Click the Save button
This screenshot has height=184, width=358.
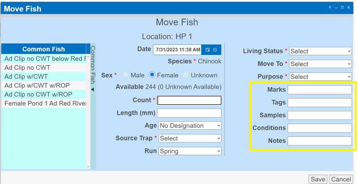pos(318,179)
